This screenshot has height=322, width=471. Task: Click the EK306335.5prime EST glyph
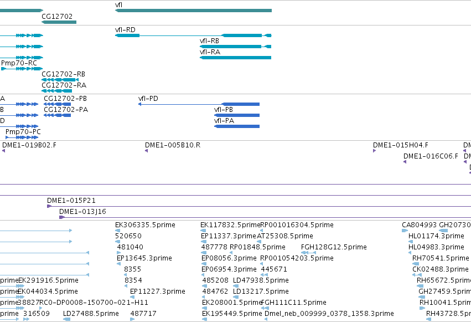(x=118, y=231)
